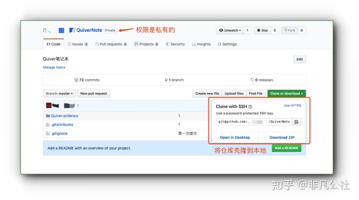
Task: Click the star icon on Star button
Action: coord(258,30)
